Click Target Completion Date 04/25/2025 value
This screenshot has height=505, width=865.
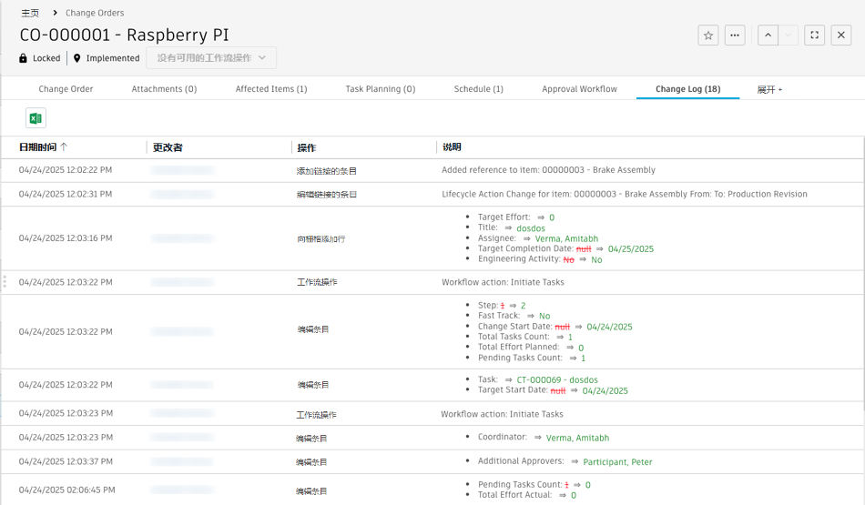631,249
